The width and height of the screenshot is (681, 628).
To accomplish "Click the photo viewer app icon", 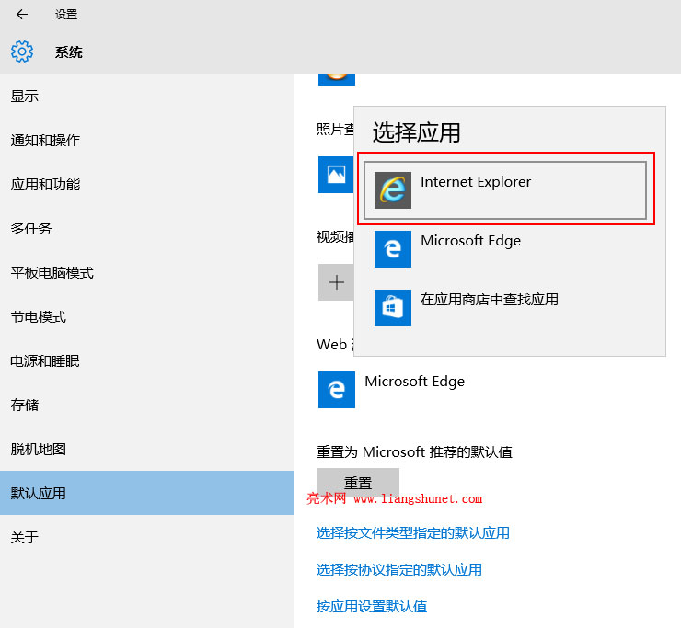I will (x=336, y=175).
